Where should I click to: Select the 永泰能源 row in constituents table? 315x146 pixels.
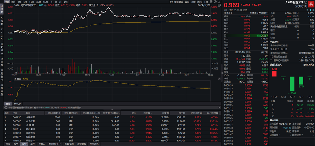28,117
